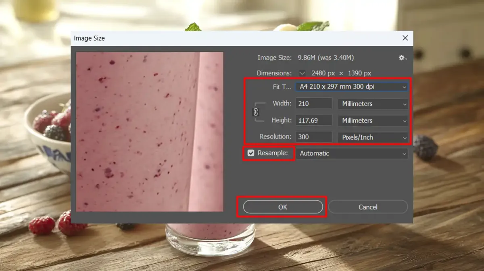Uncheck the Resample checkbox
This screenshot has width=484, height=271.
[251, 153]
